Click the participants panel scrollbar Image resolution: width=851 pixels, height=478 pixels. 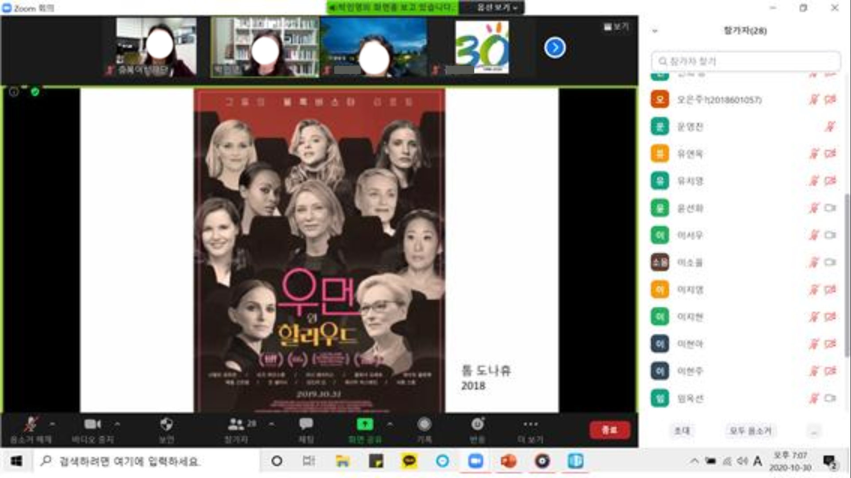click(847, 274)
